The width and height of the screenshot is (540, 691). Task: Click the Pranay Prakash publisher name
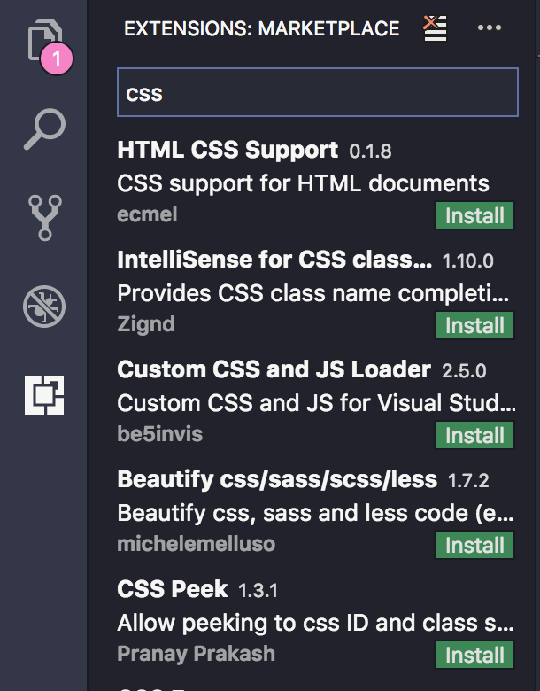click(196, 654)
